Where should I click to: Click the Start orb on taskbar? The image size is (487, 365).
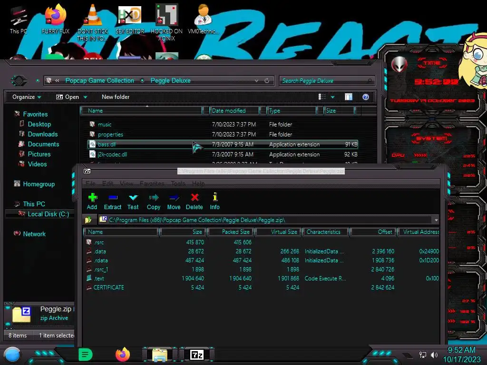pos(12,355)
